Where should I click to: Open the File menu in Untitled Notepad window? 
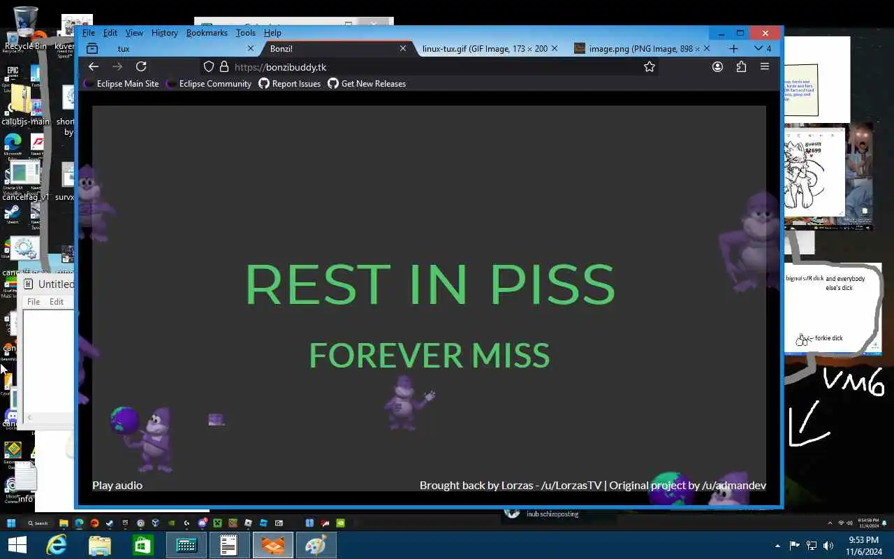[x=33, y=302]
